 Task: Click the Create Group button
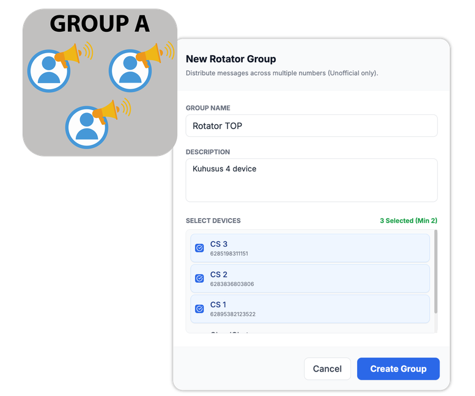[398, 369]
